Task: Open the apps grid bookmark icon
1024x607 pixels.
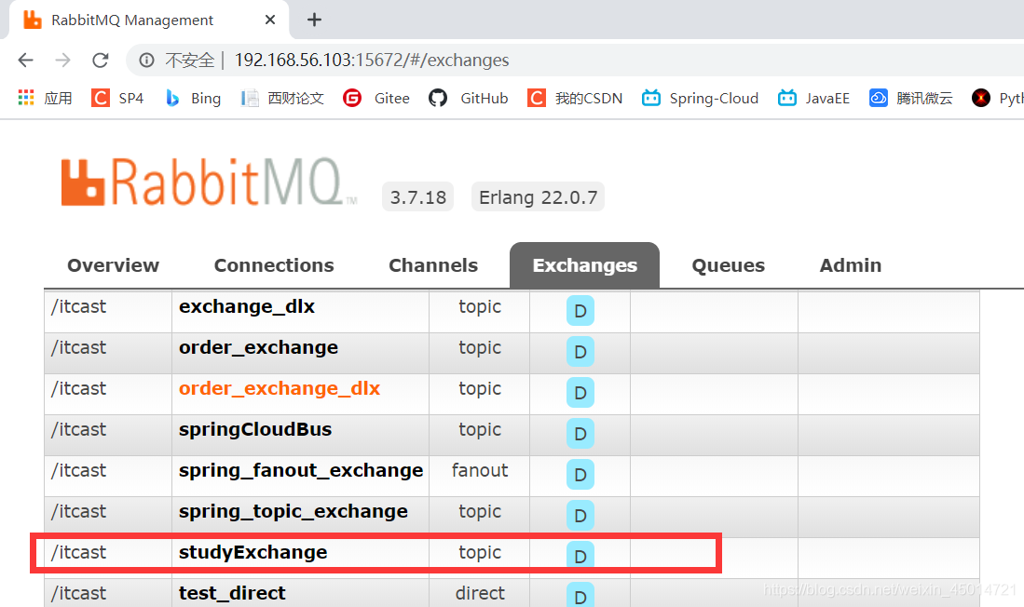Action: (x=26, y=98)
